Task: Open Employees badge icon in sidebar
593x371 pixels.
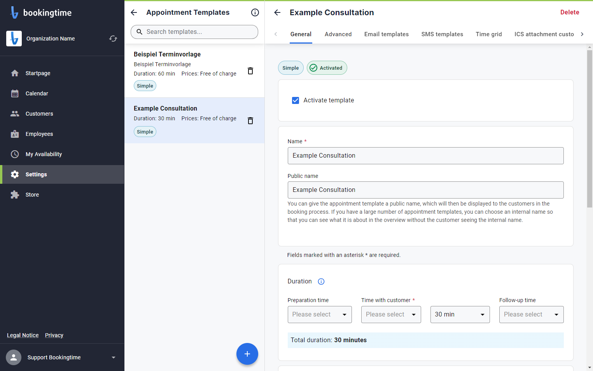Action: coord(15,134)
